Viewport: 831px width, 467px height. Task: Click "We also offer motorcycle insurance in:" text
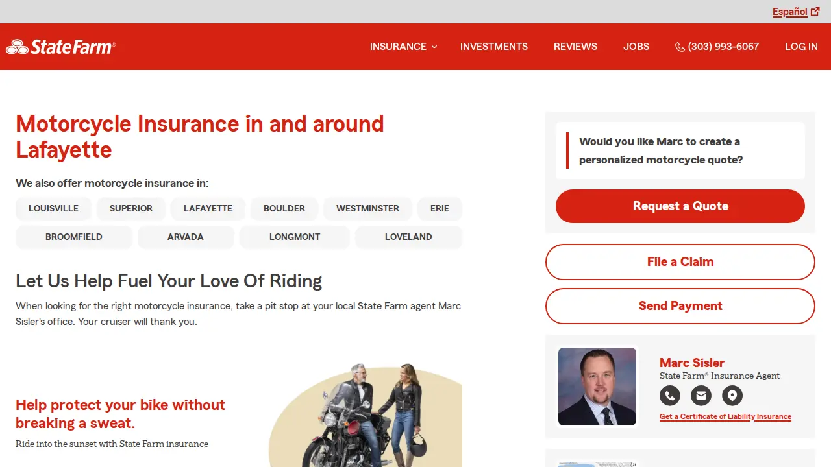pos(112,183)
